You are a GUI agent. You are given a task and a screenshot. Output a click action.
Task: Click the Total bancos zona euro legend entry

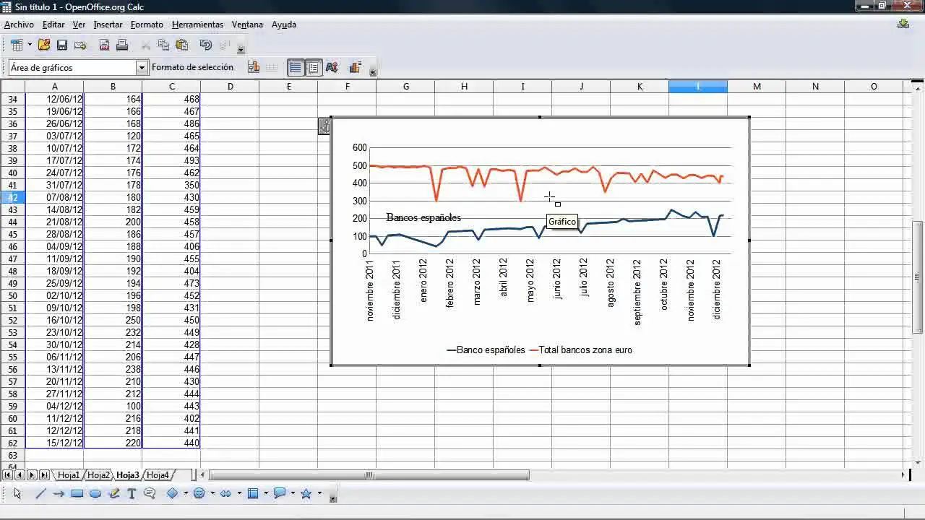tap(581, 350)
